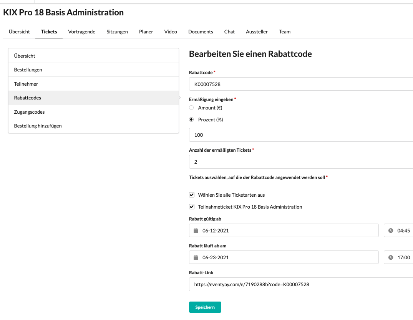Toggle Teilnahmeticket KIX Pro 18 checkbox

pos(192,207)
